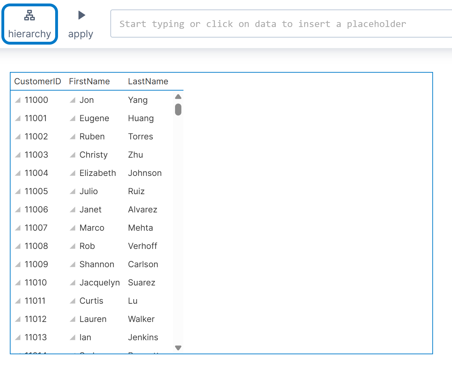The image size is (452, 369).
Task: Click the hierarchy tree icon
Action: click(30, 15)
